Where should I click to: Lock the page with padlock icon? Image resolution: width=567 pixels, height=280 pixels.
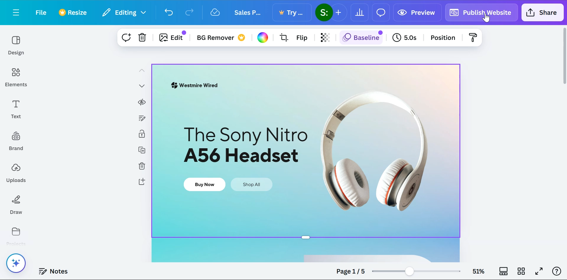click(142, 134)
